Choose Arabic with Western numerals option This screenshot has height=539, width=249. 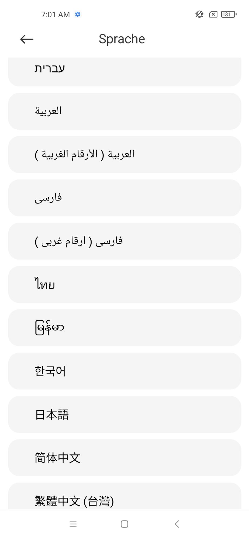pos(124,154)
